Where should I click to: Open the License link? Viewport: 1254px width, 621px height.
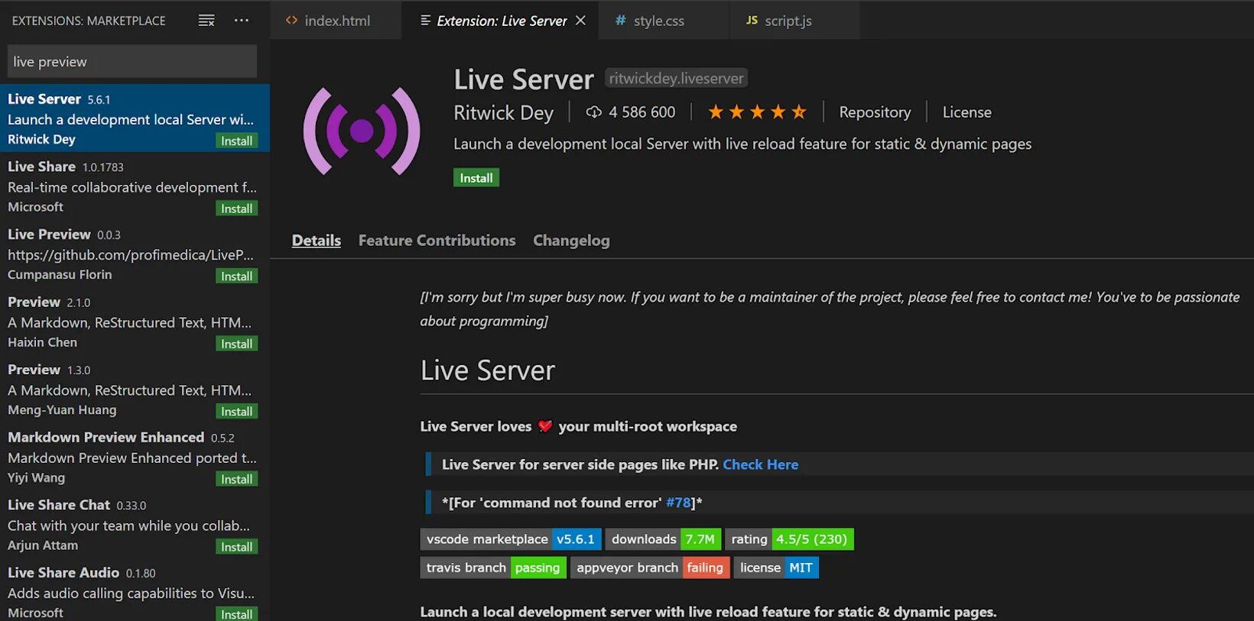(x=966, y=112)
